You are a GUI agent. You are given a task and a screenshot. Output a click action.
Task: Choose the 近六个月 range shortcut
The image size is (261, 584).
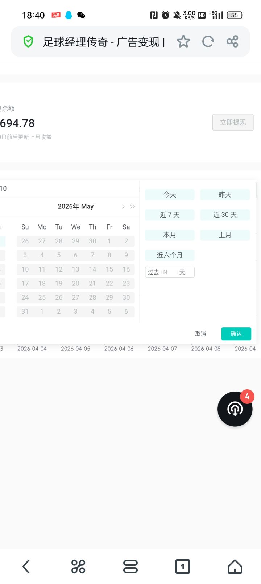[x=170, y=255]
